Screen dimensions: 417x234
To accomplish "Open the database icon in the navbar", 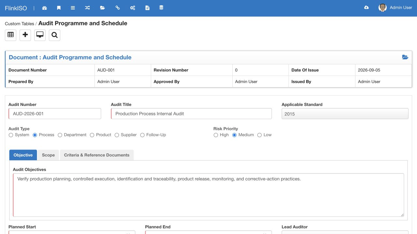I will coord(161,8).
